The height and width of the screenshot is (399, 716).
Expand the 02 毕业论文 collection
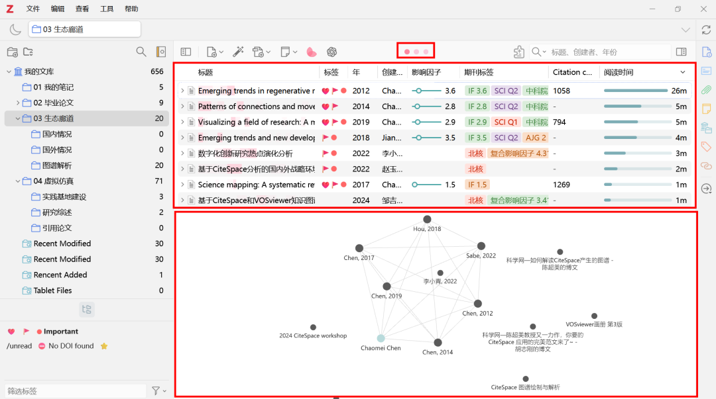(x=18, y=103)
